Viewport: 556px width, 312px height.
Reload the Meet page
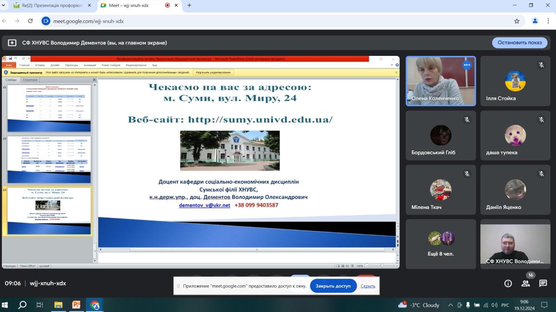(31, 21)
